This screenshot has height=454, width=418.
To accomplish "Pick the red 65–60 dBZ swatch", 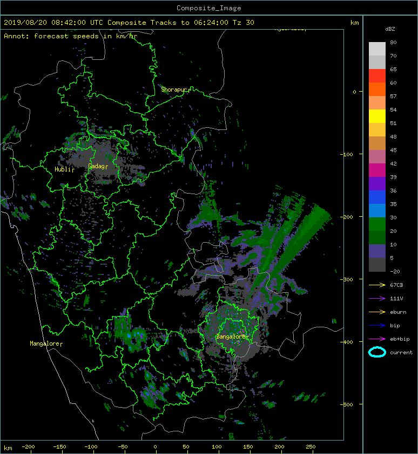I will tap(377, 76).
